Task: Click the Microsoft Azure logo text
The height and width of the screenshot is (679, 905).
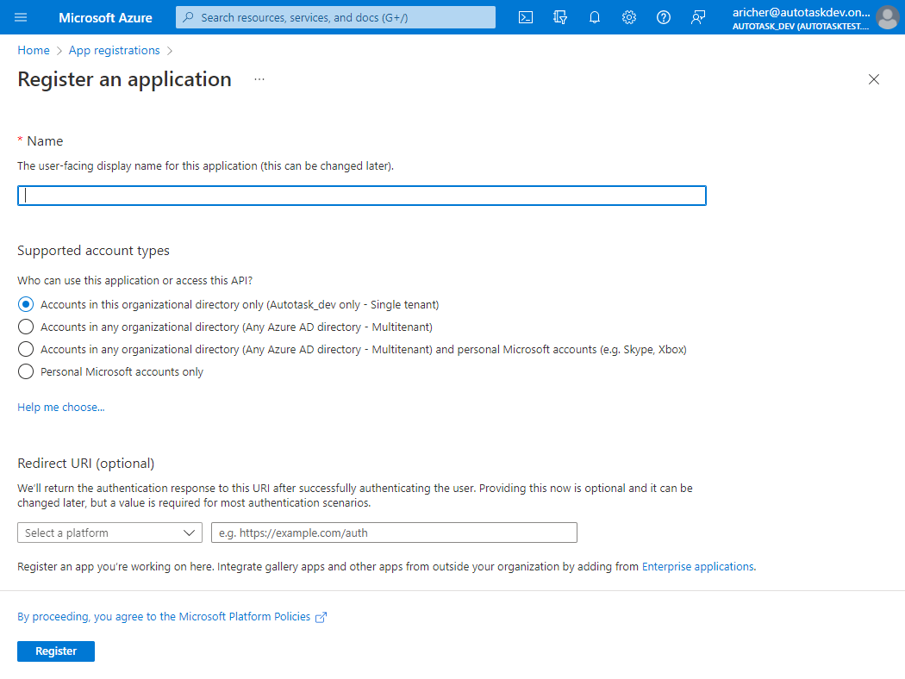Action: coord(106,18)
